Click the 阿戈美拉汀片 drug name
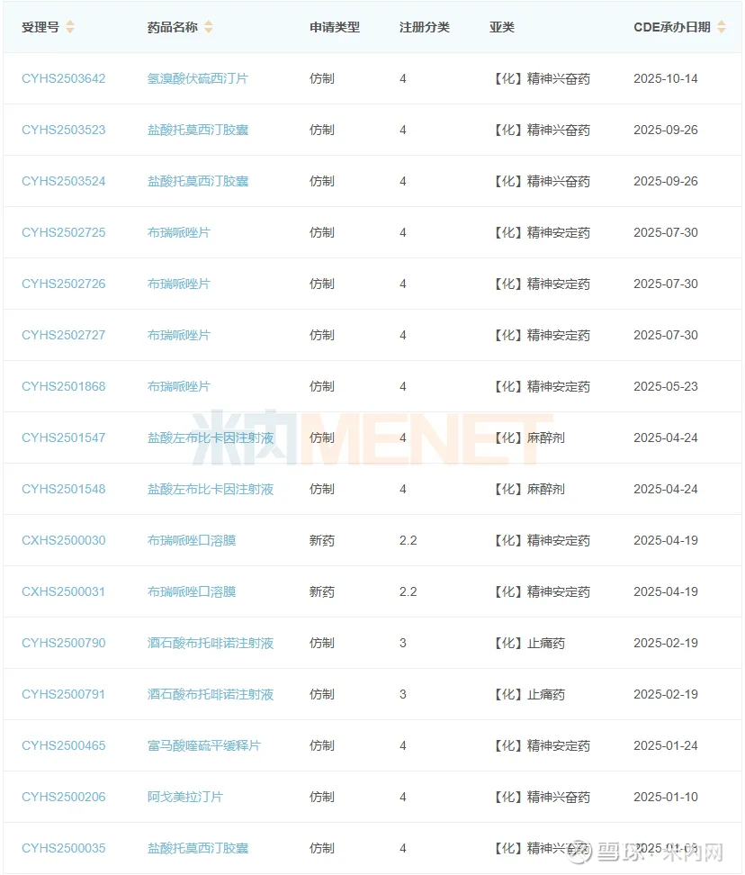 pos(184,797)
